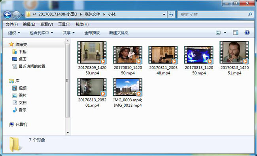
Task: Click the 全部播放 play all button
Action: pos(92,33)
